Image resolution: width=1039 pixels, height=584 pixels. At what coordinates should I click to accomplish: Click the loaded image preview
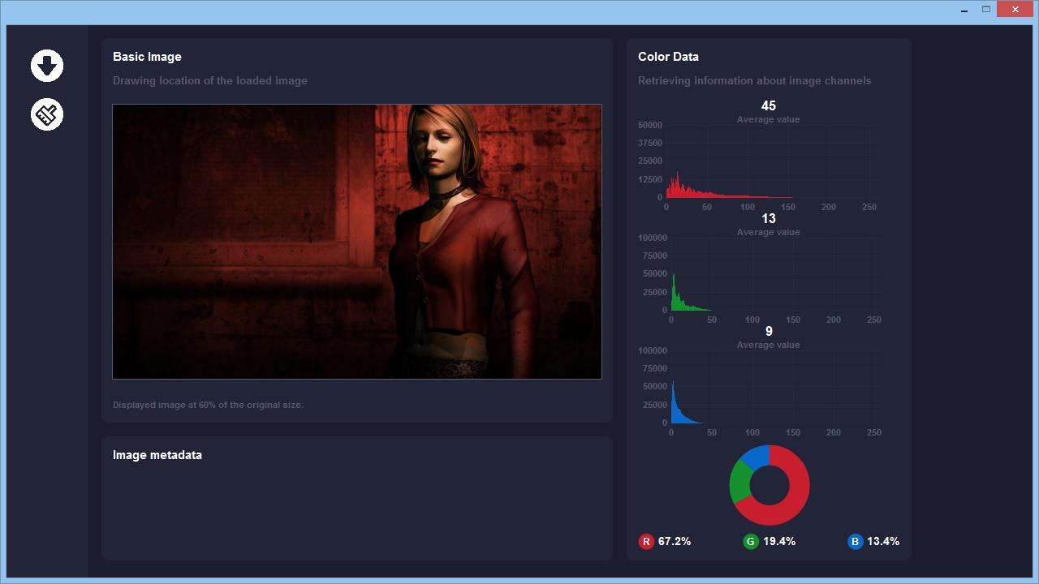357,242
